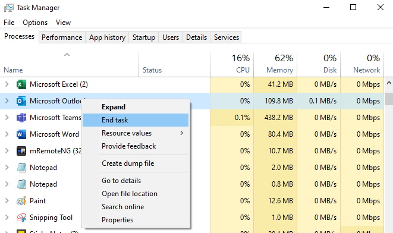Click the Snipping Tool app icon
Image resolution: width=393 pixels, height=233 pixels.
[x=21, y=218]
